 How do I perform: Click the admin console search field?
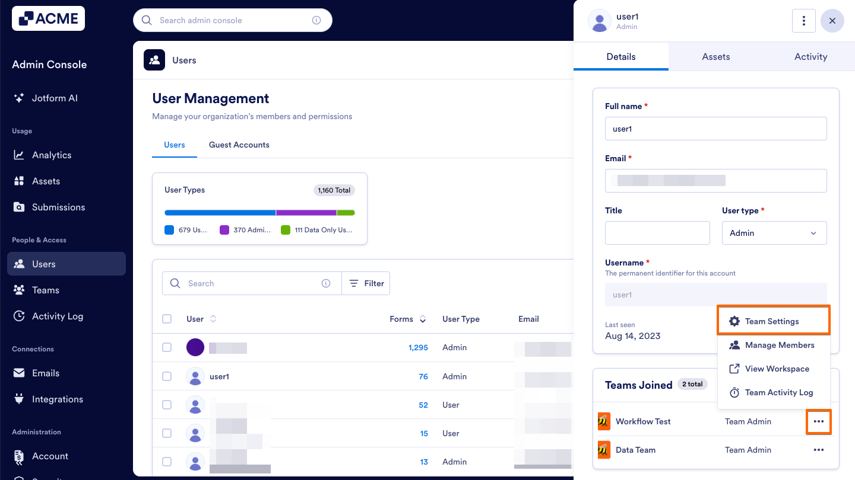pos(232,20)
